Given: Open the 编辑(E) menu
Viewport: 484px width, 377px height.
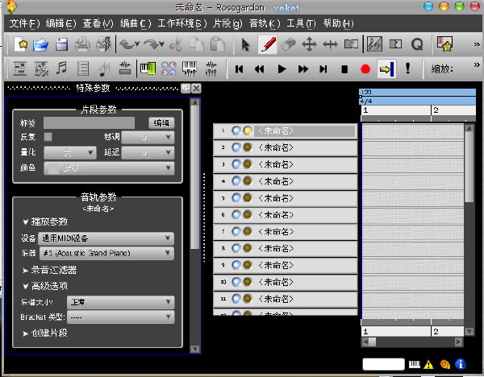Looking at the screenshot, I should click(61, 23).
